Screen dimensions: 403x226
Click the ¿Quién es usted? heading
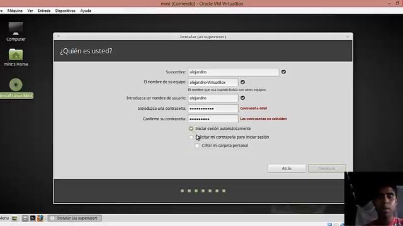pos(86,51)
